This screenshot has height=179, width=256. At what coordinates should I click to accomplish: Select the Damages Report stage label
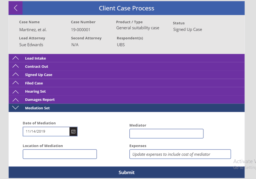pos(40,100)
